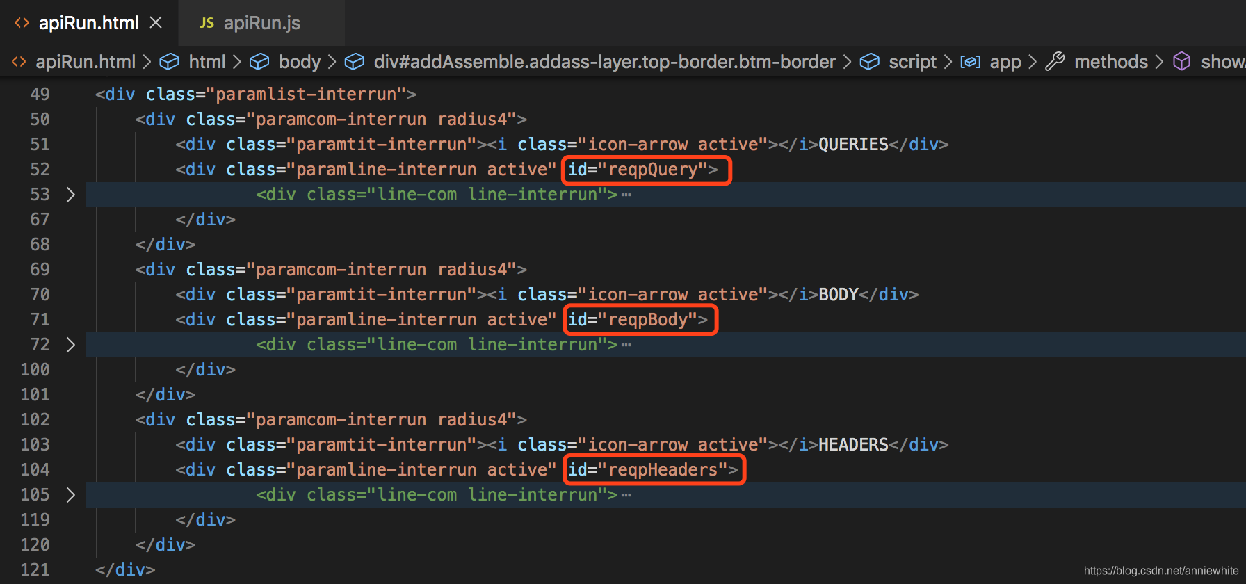
Task: Open the html breadcrumb segment
Action: pos(207,62)
